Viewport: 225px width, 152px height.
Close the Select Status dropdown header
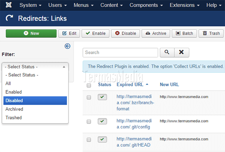(35, 67)
